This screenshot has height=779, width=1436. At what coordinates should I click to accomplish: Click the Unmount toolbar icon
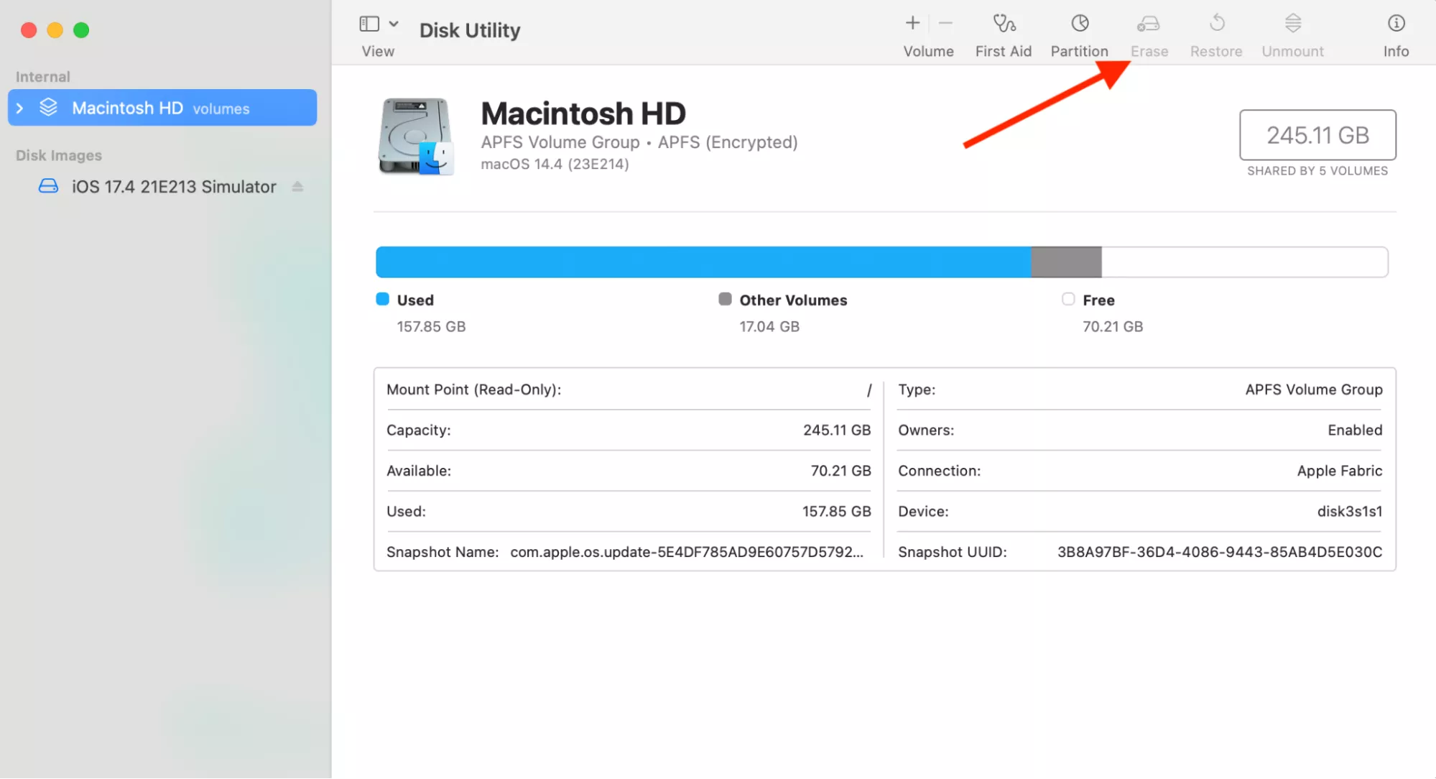(1292, 24)
